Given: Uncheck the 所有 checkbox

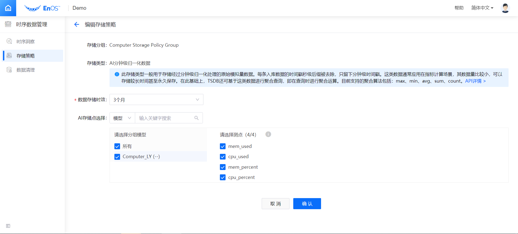Looking at the screenshot, I should tap(117, 146).
